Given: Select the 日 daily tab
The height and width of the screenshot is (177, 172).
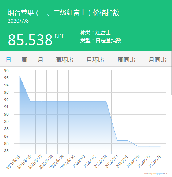Looking at the screenshot, I should click(x=8, y=60).
